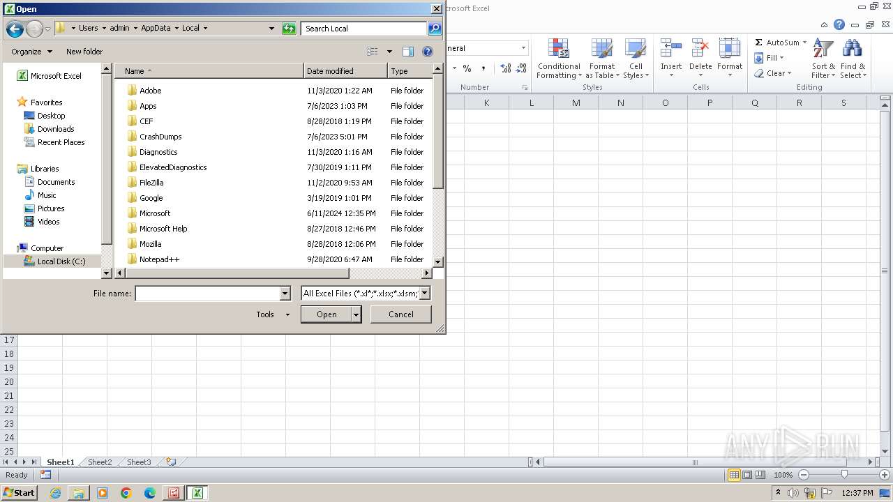Toggle the preview pane icon
Viewport: 893px width, 502px height.
[408, 52]
